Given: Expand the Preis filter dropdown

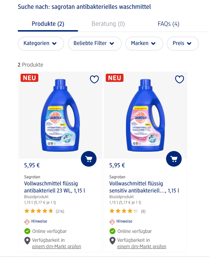Looking at the screenshot, I should click(x=183, y=44).
